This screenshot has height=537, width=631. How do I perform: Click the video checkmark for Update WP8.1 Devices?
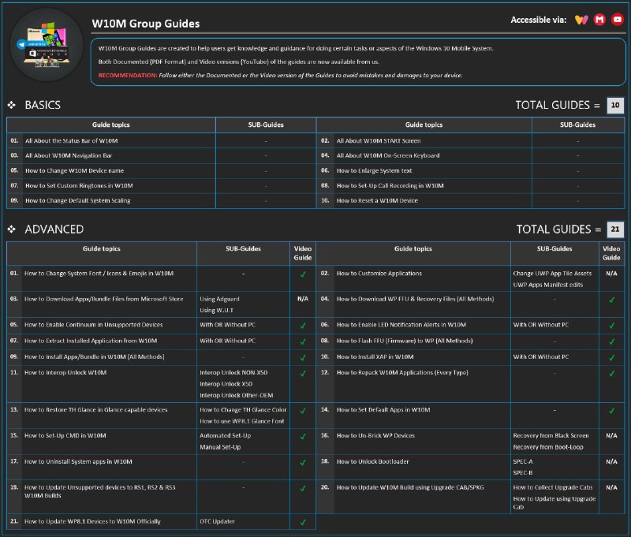[x=303, y=523]
